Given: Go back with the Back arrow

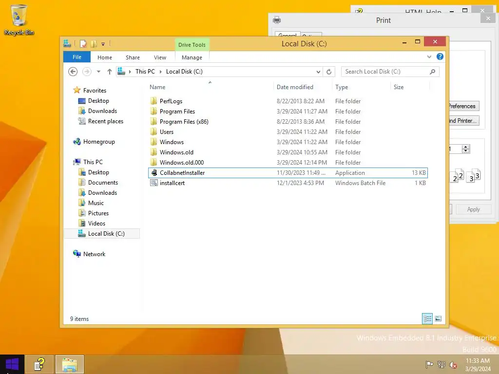Looking at the screenshot, I should pos(73,72).
